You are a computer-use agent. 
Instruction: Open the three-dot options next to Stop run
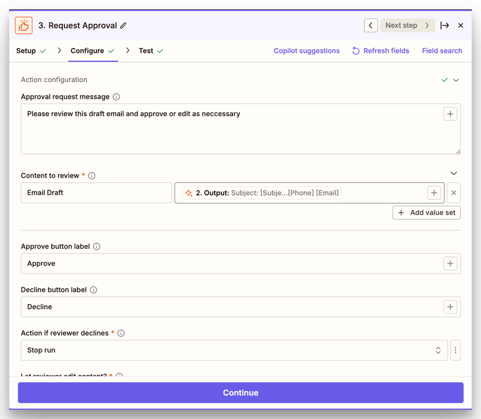point(455,350)
